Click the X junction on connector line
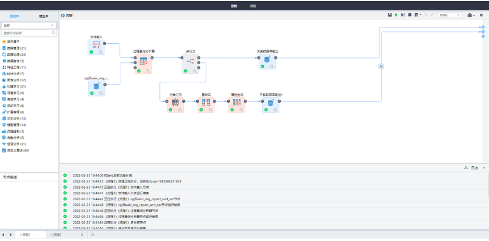The image size is (489, 241). tap(381, 67)
